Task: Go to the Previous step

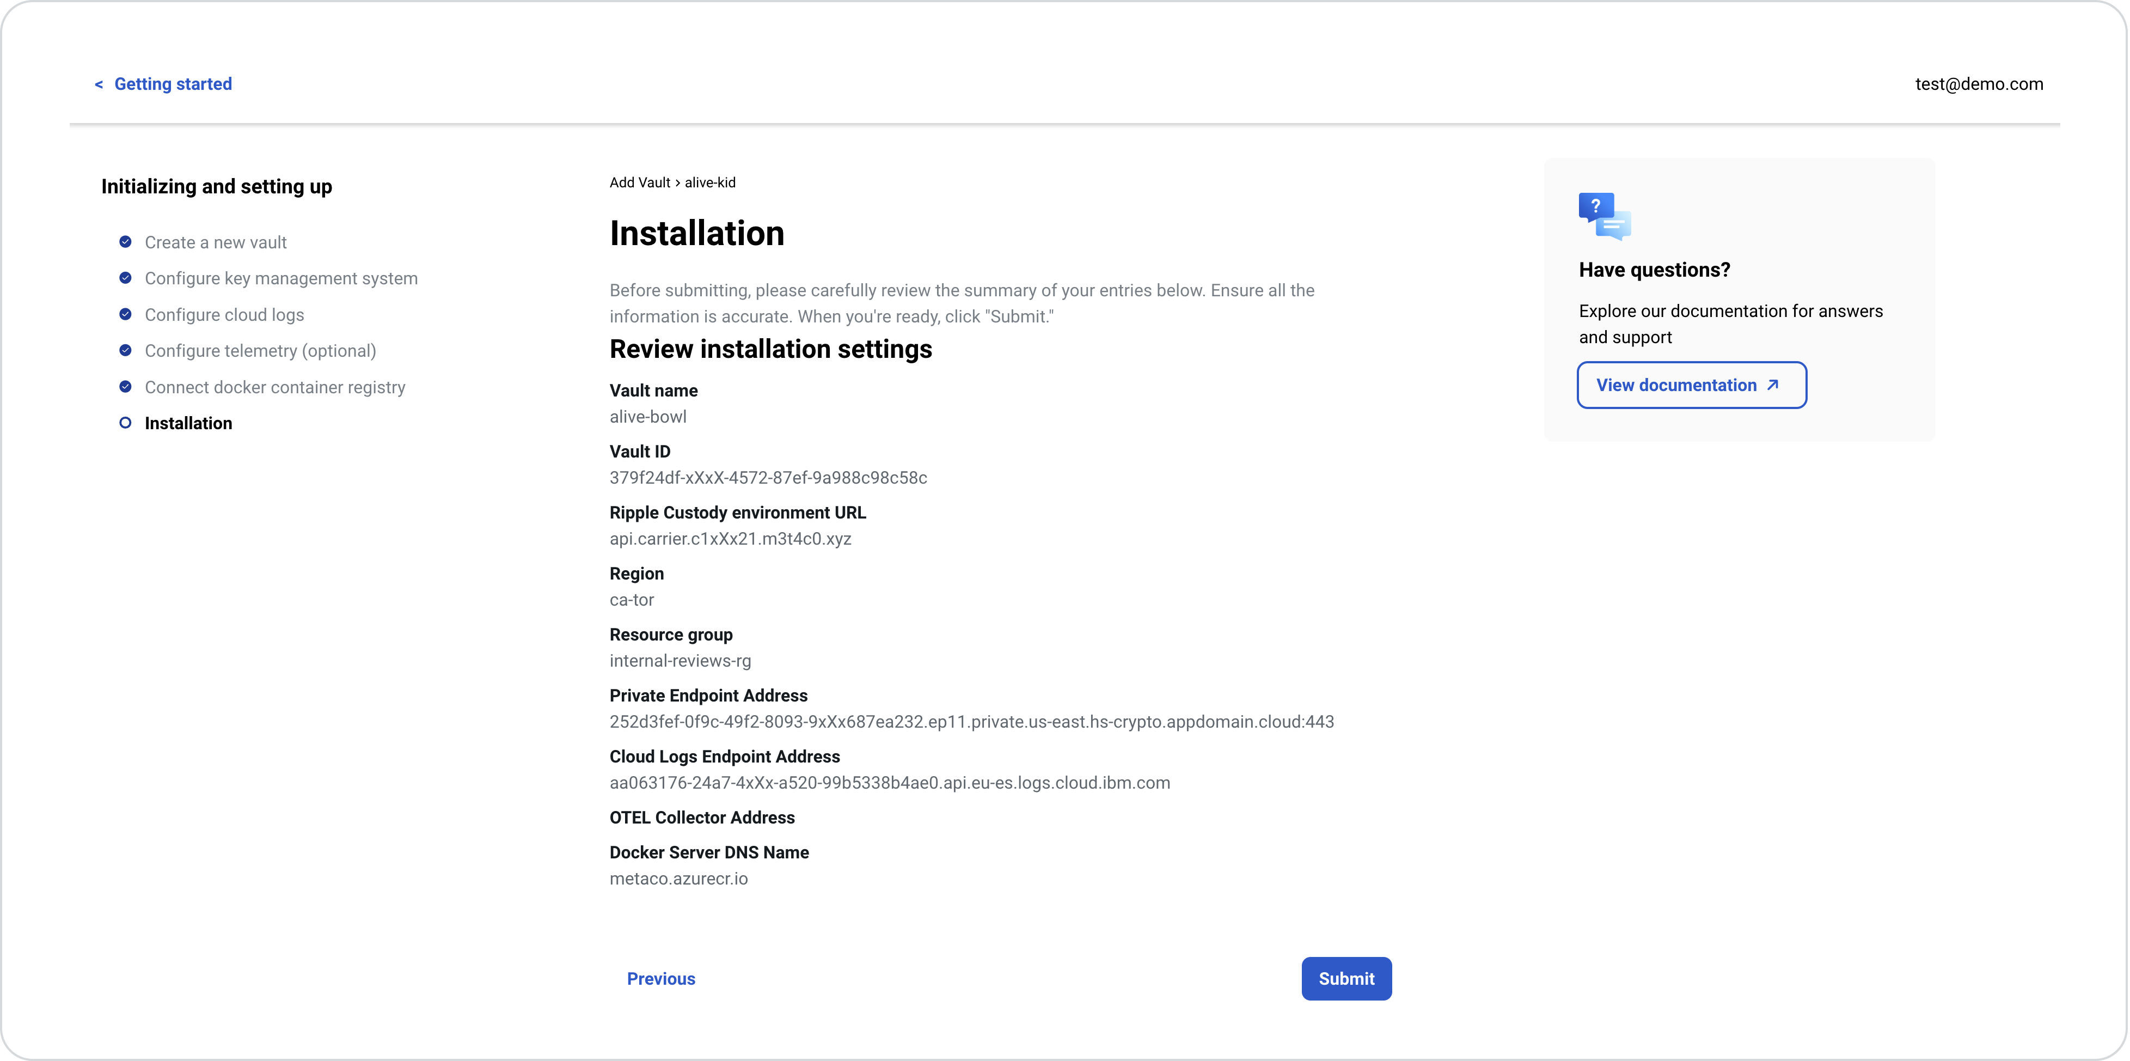Action: 660,979
